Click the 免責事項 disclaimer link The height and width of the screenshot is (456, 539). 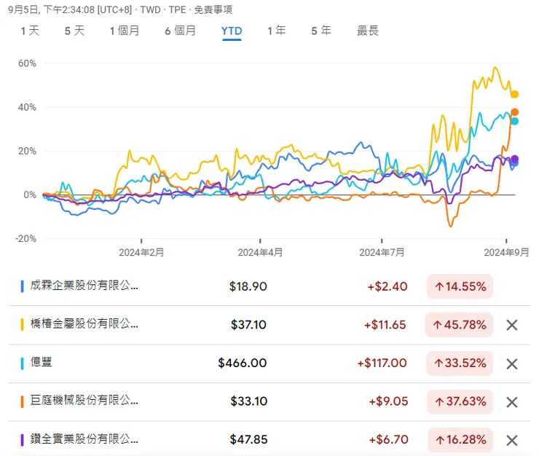coord(213,9)
